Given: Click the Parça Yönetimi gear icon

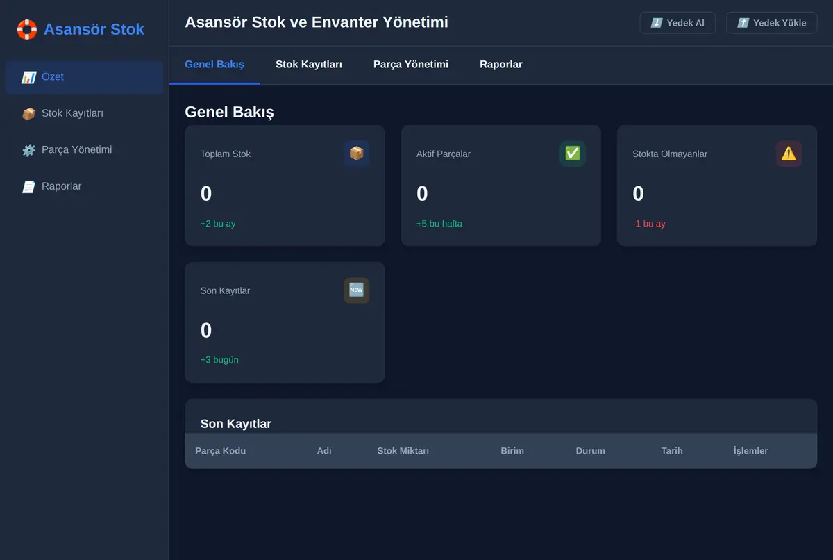Looking at the screenshot, I should point(28,150).
